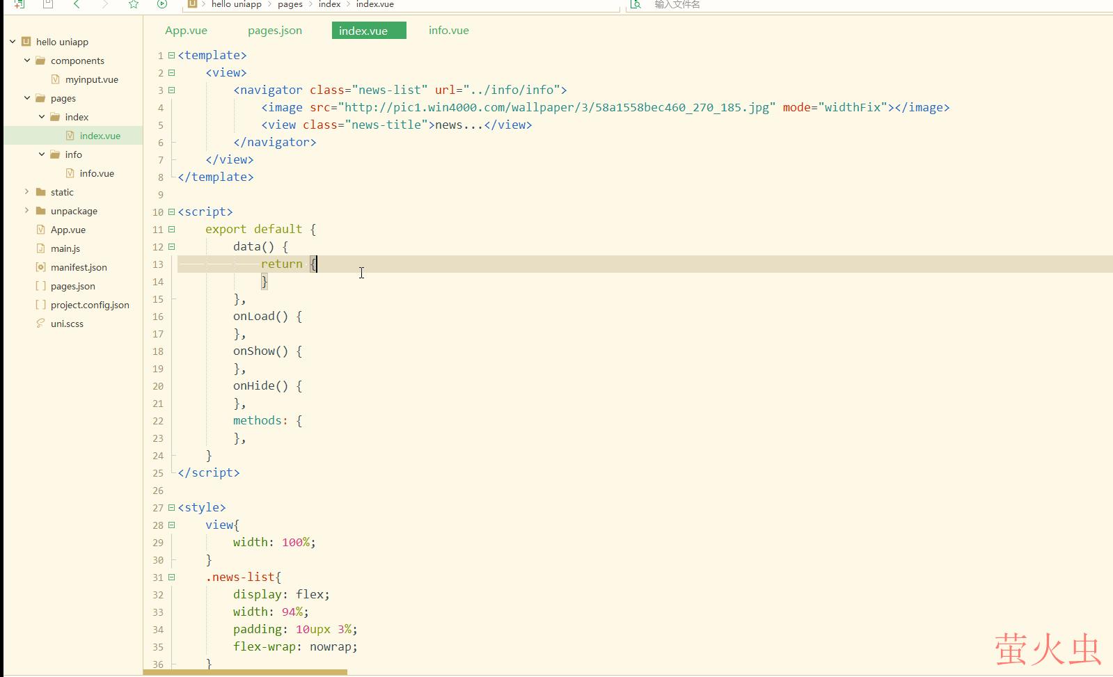This screenshot has width=1113, height=677.
Task: Open info.vue in project tree
Action: (x=97, y=173)
